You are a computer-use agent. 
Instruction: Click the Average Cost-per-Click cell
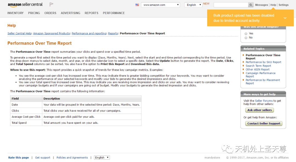coord(26,117)
